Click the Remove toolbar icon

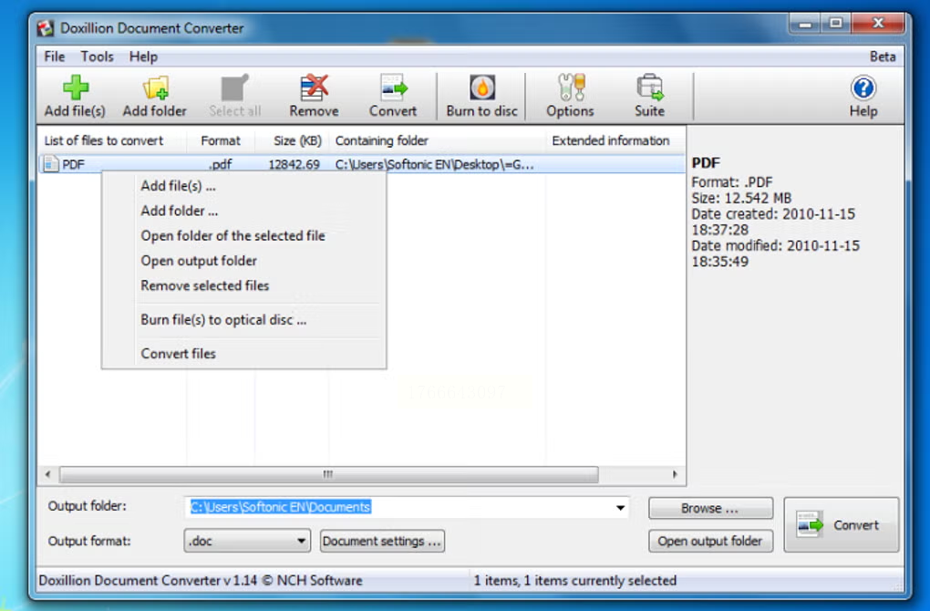point(314,88)
